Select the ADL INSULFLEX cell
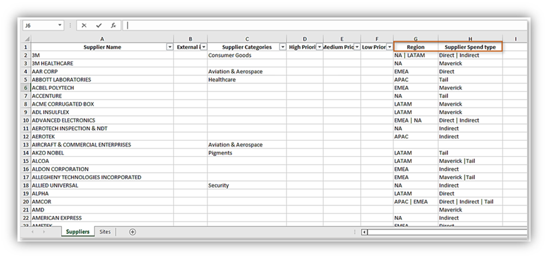Screen dimensions: 548x259 tap(103, 112)
